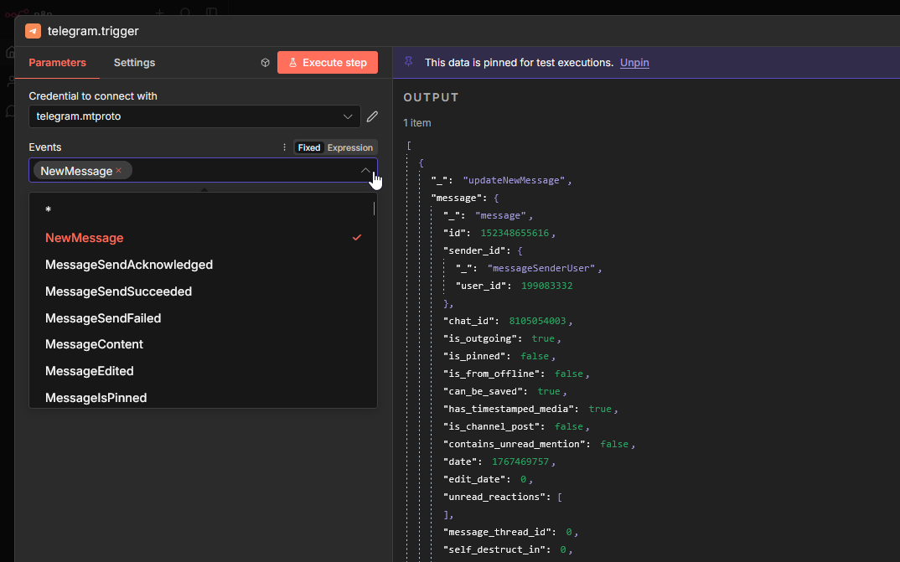The height and width of the screenshot is (562, 900).
Task: Remove the NewMessage tag via its x
Action: click(119, 171)
